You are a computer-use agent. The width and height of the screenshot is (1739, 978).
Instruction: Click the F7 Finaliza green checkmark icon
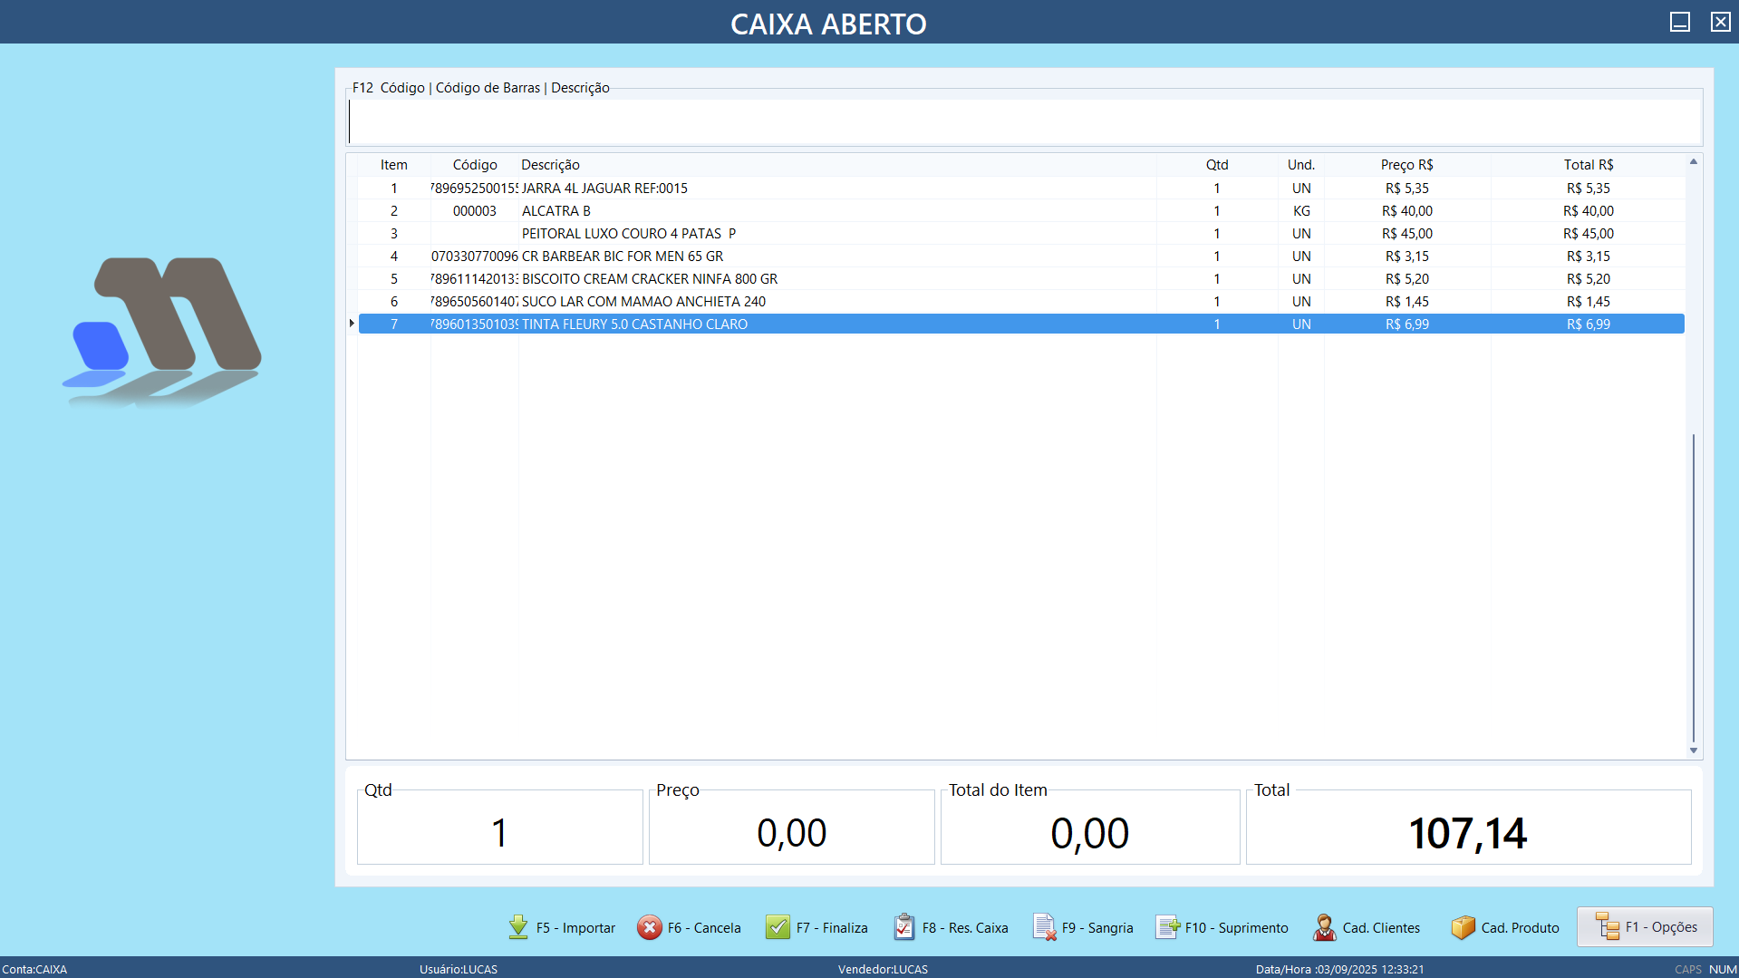click(778, 927)
